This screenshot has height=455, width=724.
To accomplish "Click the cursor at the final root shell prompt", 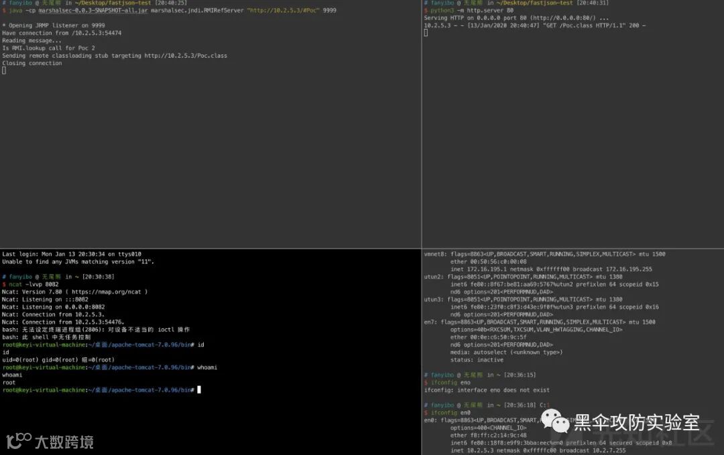I will pyautogui.click(x=199, y=390).
